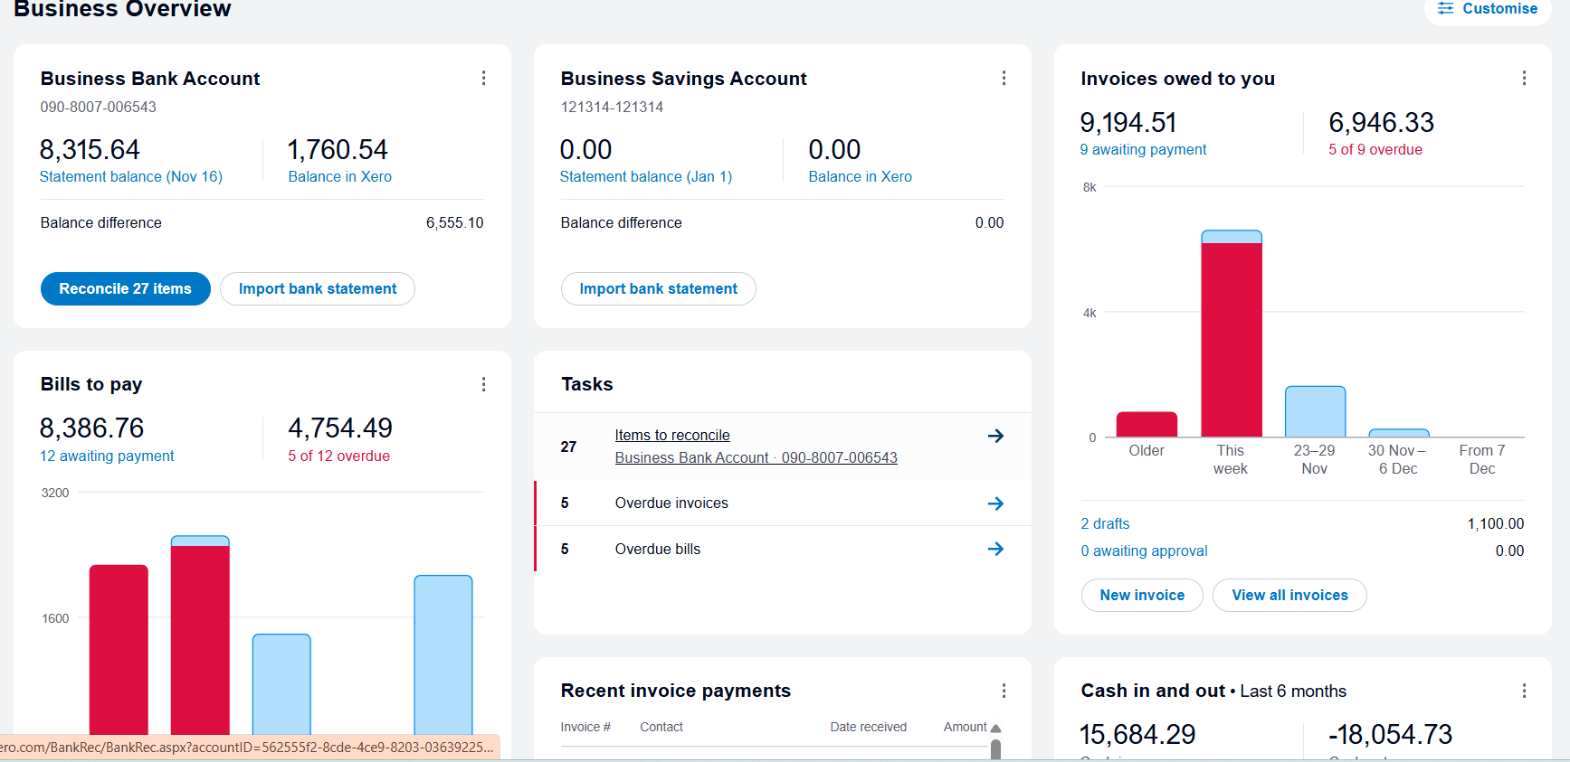Viewport: 1570px width, 762px height.
Task: Open Invoices owed to you options menu
Action: pos(1524,79)
